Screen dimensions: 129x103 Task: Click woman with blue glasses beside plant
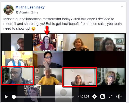(111, 76)
